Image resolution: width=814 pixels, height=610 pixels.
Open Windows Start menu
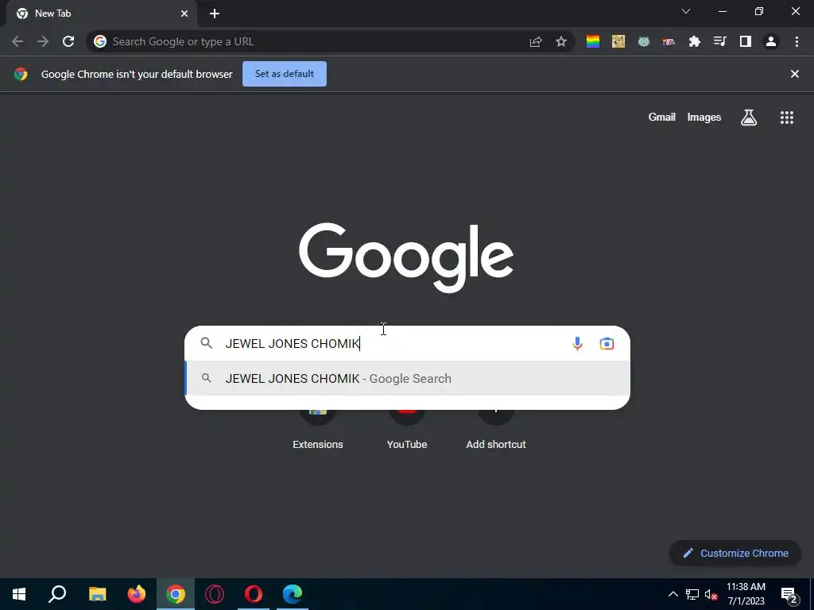19,594
